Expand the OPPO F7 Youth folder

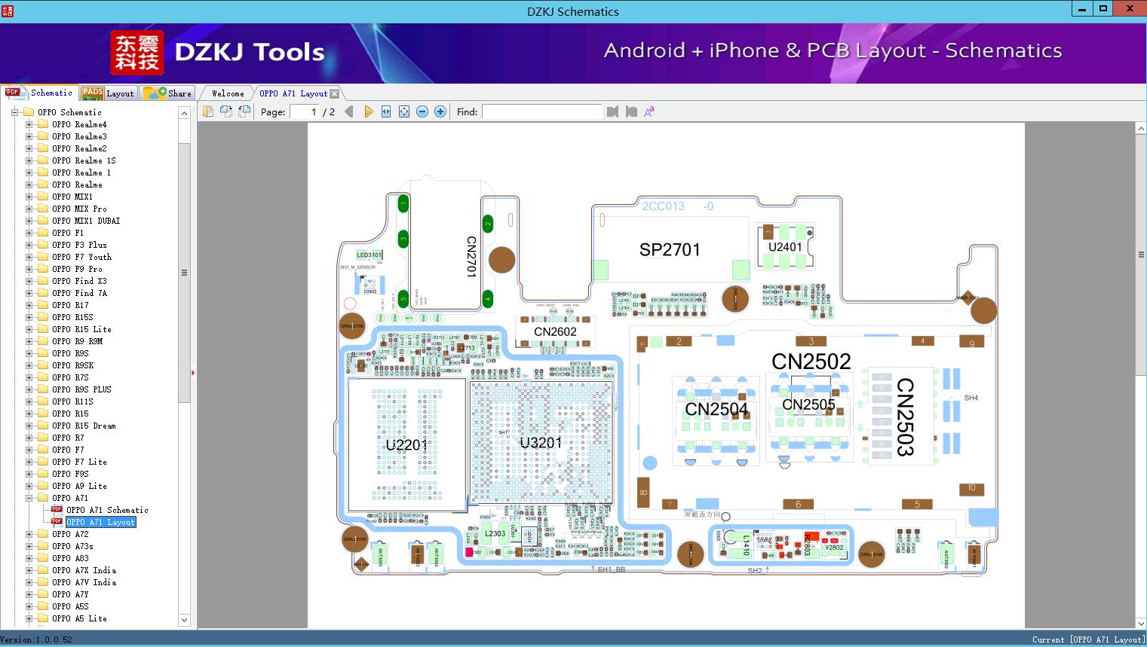point(29,257)
